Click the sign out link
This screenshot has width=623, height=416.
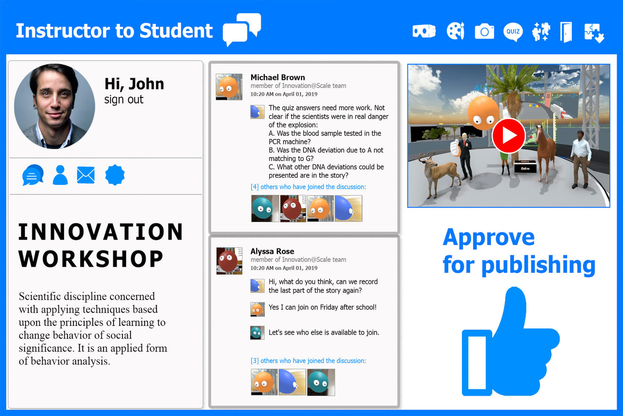click(x=123, y=100)
